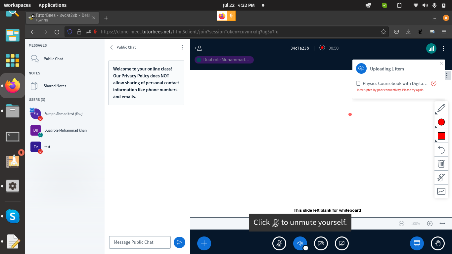This screenshot has height=254, width=452.
Task: Cancel the Physics Coursebook upload
Action: pos(433,83)
